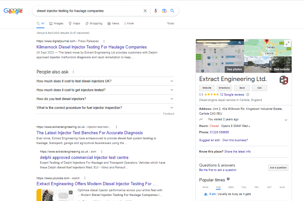The height and width of the screenshot is (201, 304).
Task: Switch to Maps tab
Action: click(74, 23)
